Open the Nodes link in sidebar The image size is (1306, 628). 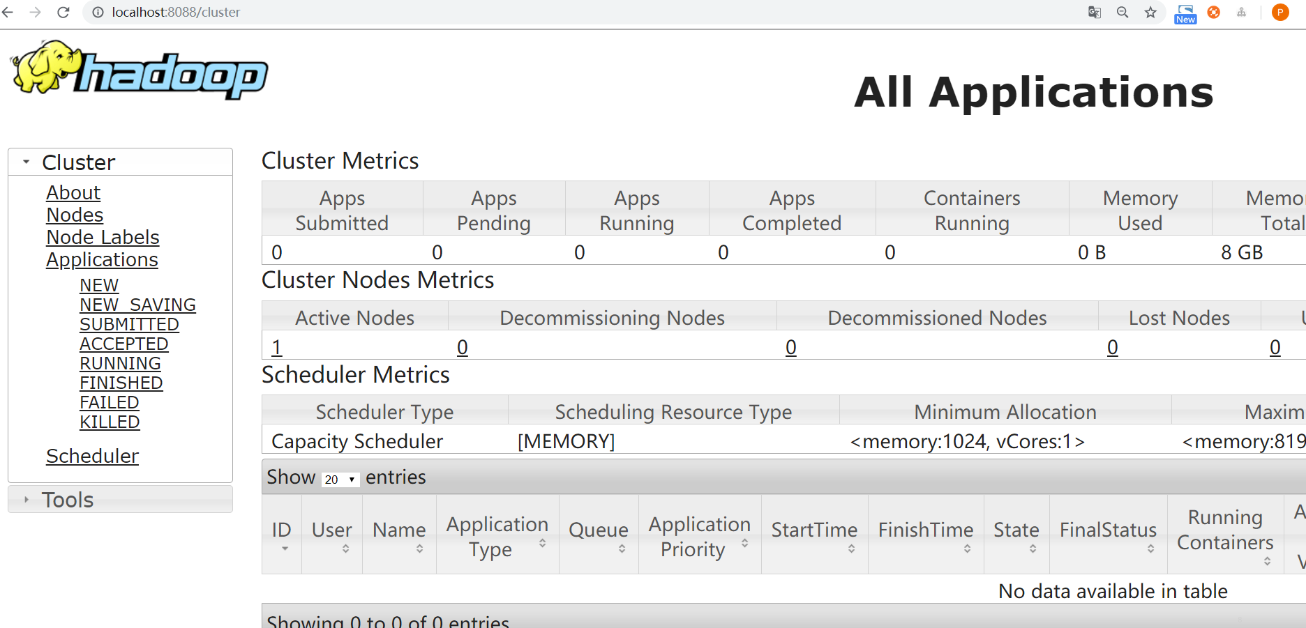75,215
